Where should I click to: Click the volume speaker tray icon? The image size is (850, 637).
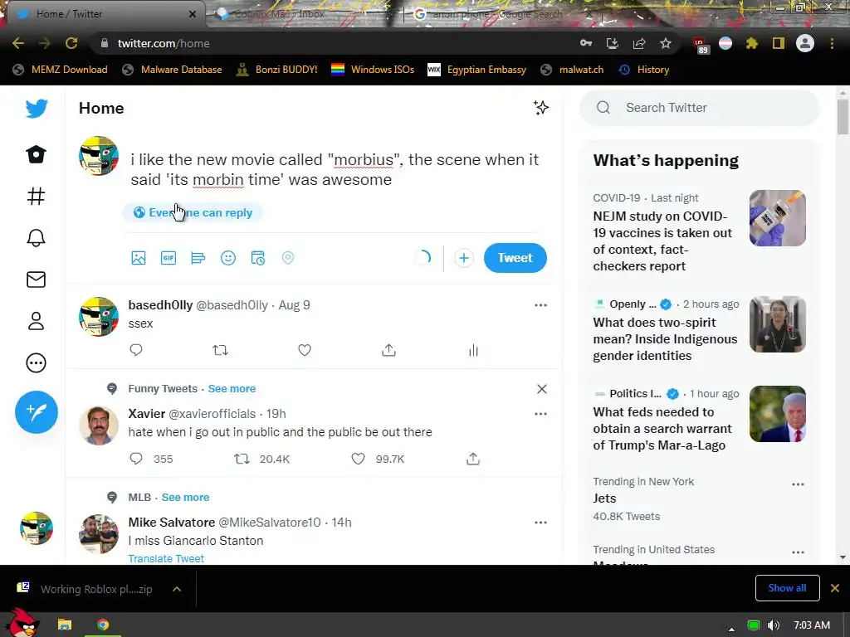click(x=774, y=625)
